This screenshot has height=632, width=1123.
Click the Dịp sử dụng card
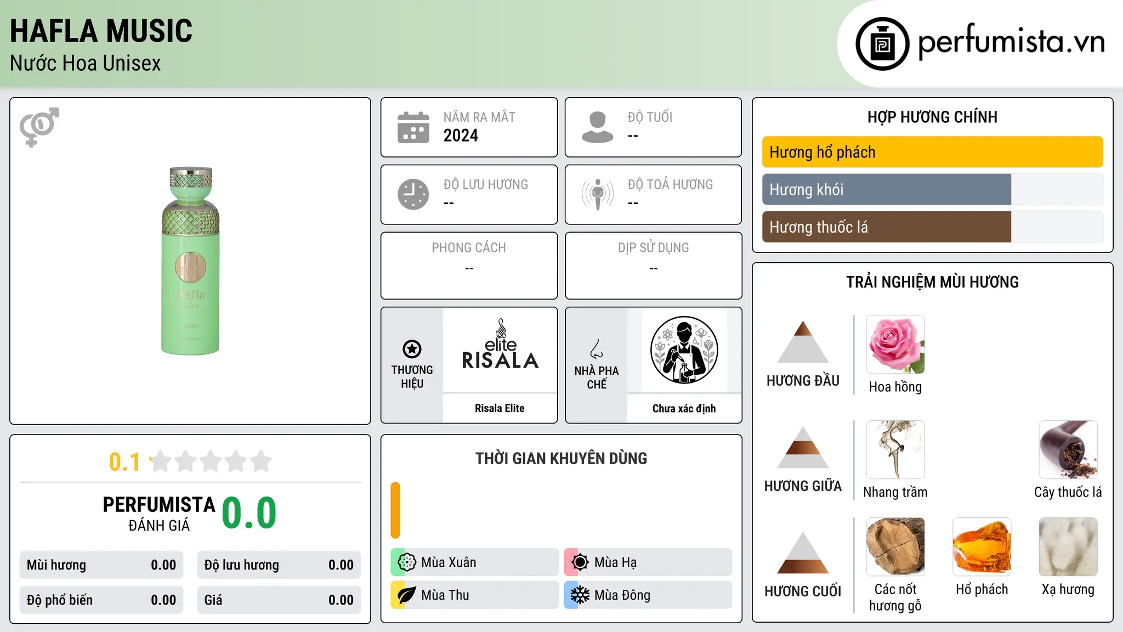pyautogui.click(x=653, y=266)
